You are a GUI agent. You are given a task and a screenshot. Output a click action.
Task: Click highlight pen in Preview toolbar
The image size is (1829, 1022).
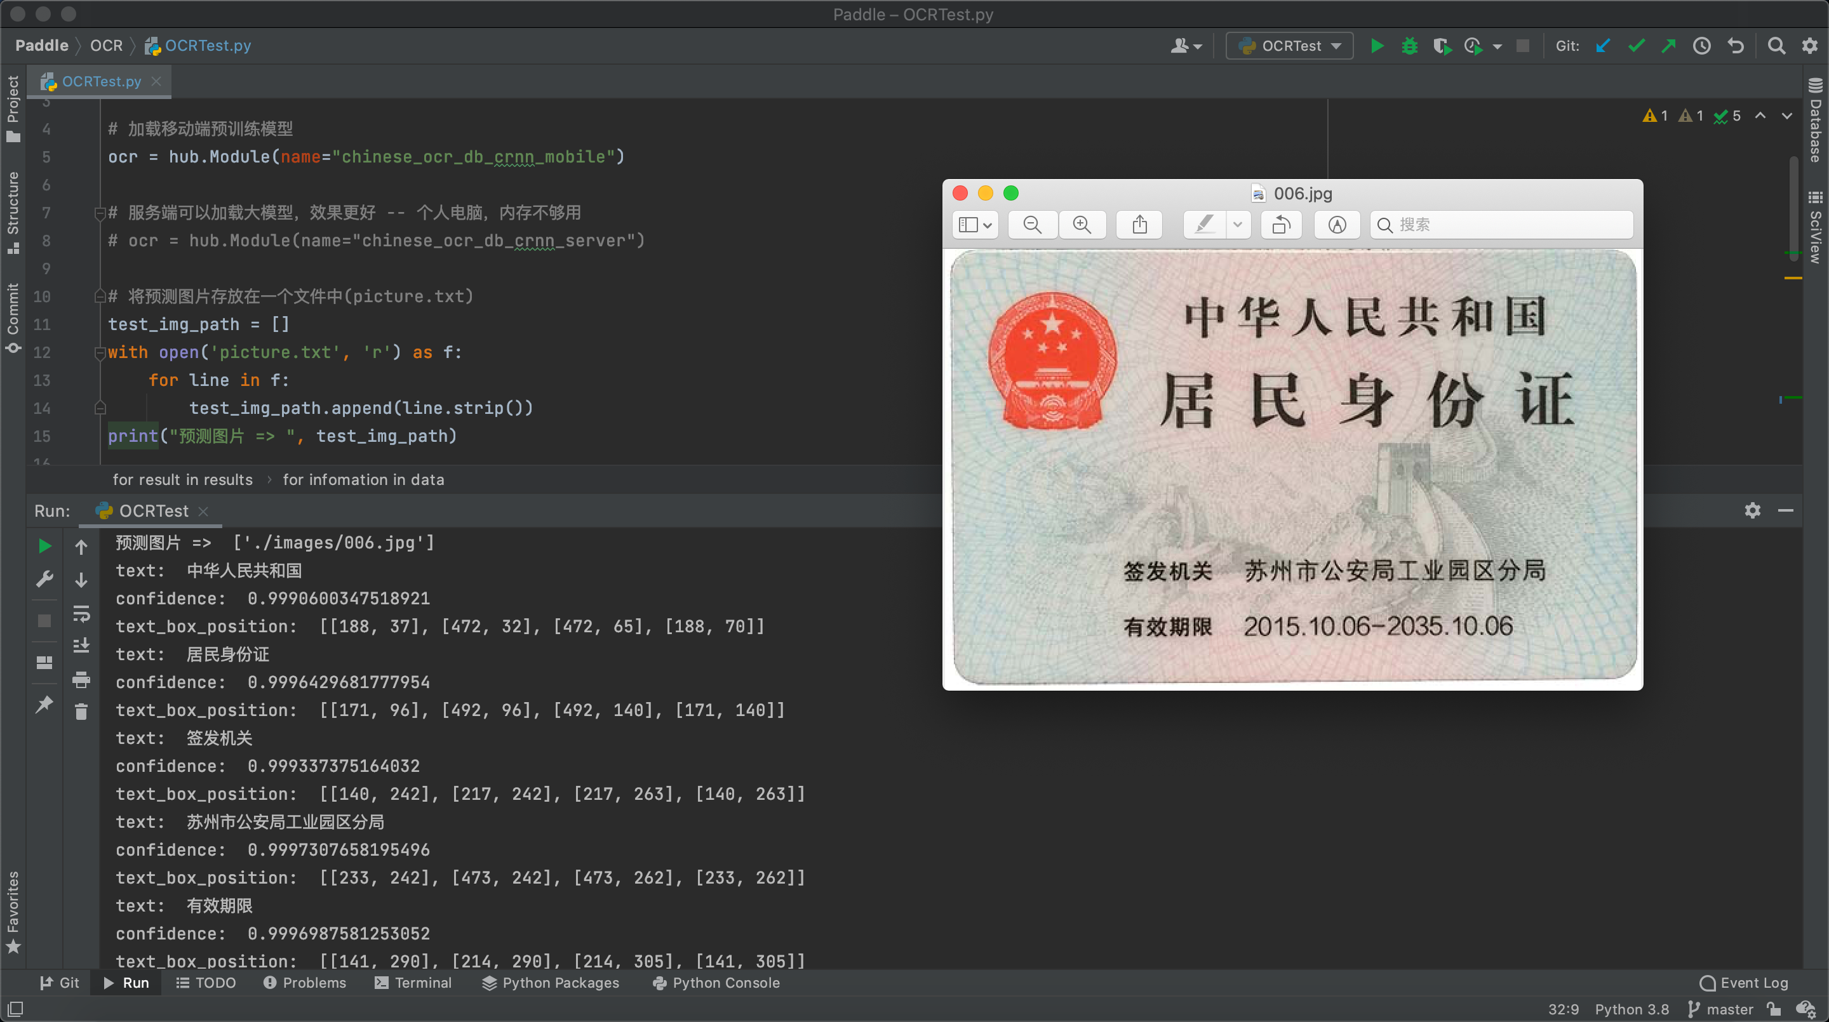coord(1204,225)
